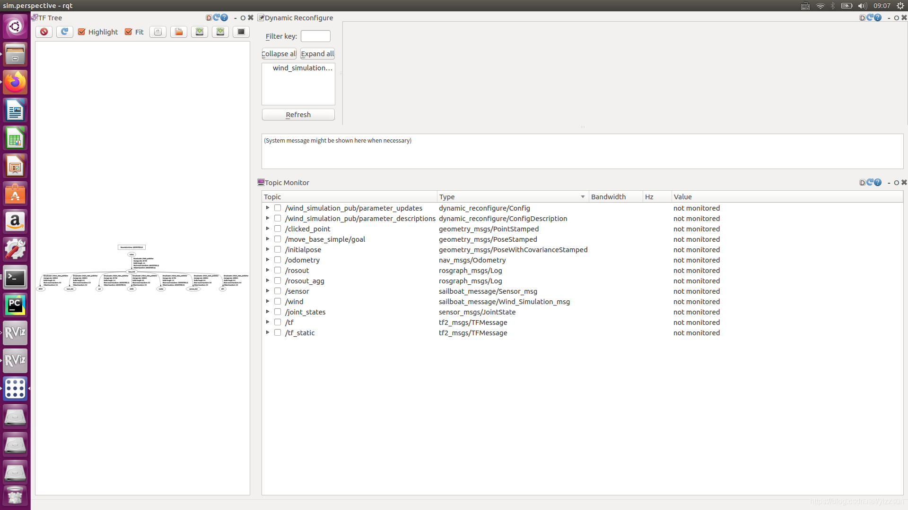Check the /joint_states topic checkbox

tap(278, 312)
